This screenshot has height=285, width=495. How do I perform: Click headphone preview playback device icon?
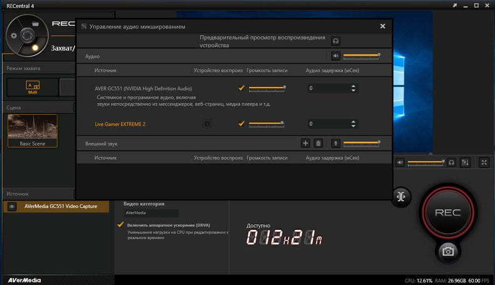[x=335, y=41]
